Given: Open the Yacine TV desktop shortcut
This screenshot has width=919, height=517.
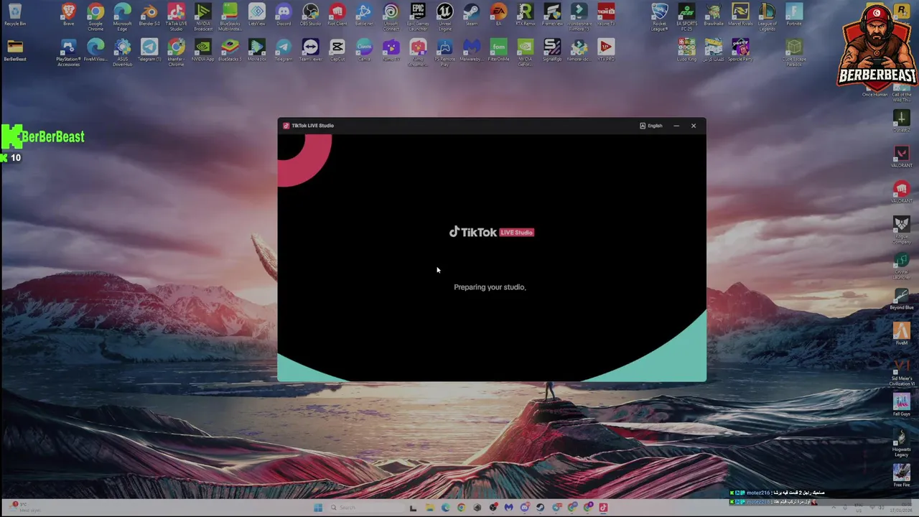Looking at the screenshot, I should pyautogui.click(x=606, y=15).
